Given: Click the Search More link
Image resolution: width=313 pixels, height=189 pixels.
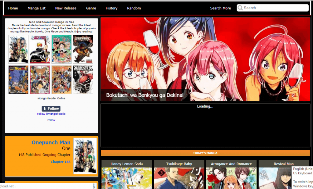Looking at the screenshot, I should click(220, 8).
